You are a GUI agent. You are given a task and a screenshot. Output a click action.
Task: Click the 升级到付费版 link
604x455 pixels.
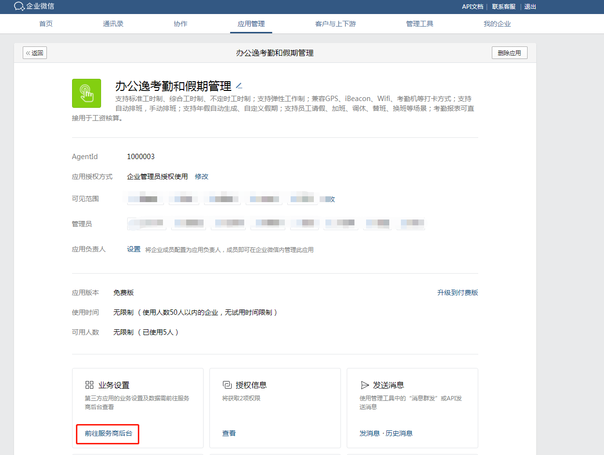pyautogui.click(x=457, y=293)
